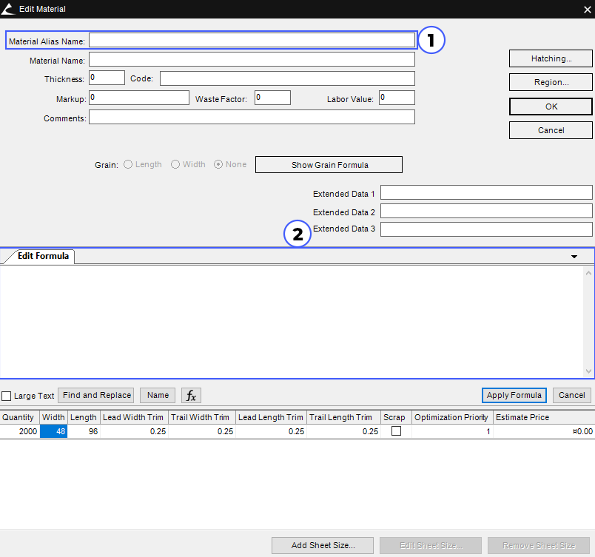This screenshot has width=595, height=557.
Task: Expand the formula panel dropdown arrow
Action: point(574,257)
